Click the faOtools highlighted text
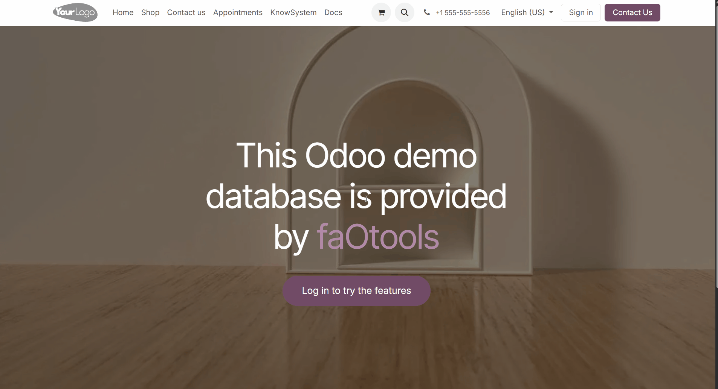 378,237
